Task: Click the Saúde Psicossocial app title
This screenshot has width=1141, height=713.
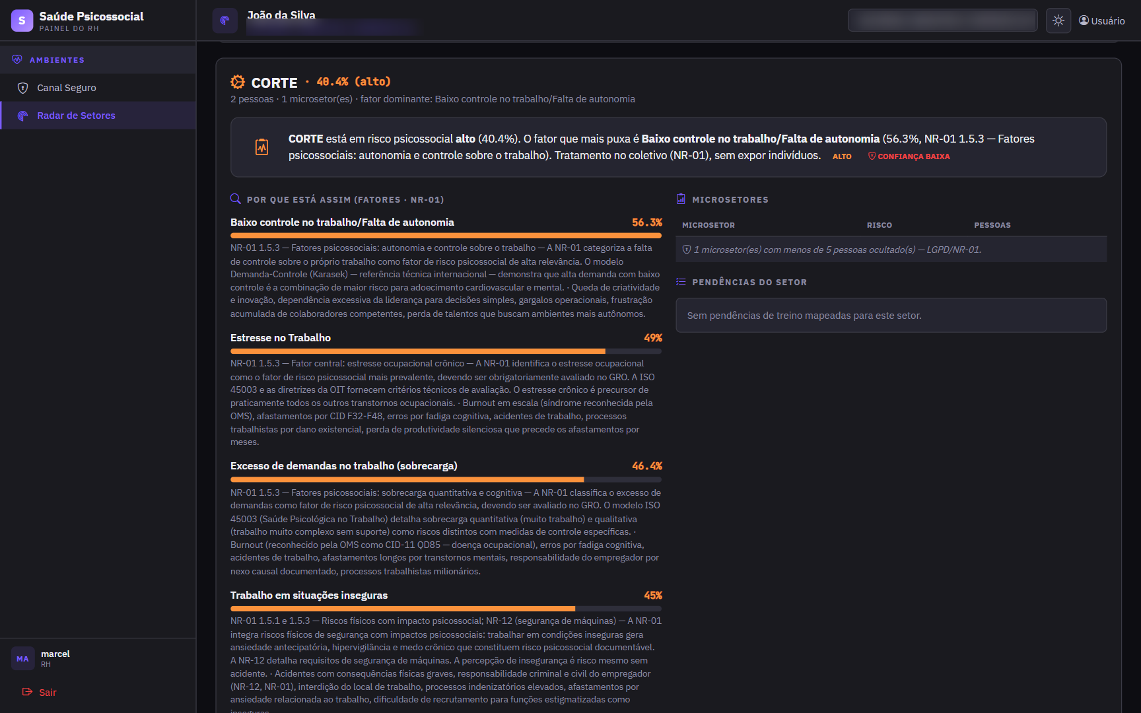Action: (91, 17)
